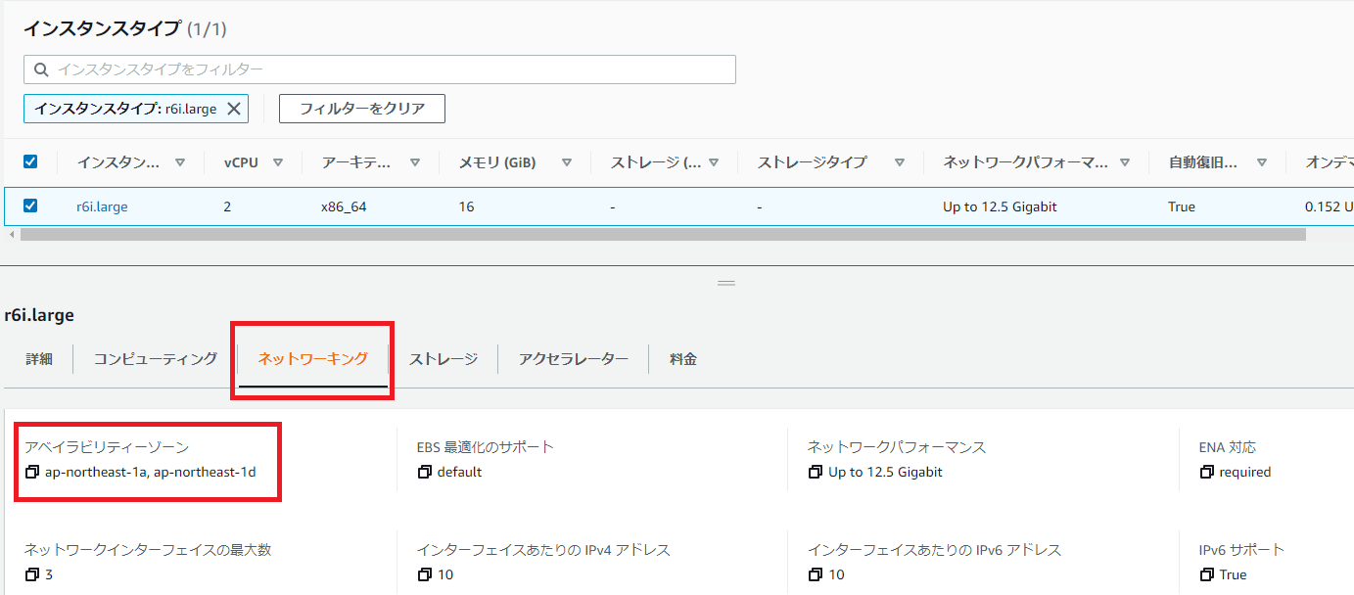
Task: Click the panel split handle
Action: (726, 283)
